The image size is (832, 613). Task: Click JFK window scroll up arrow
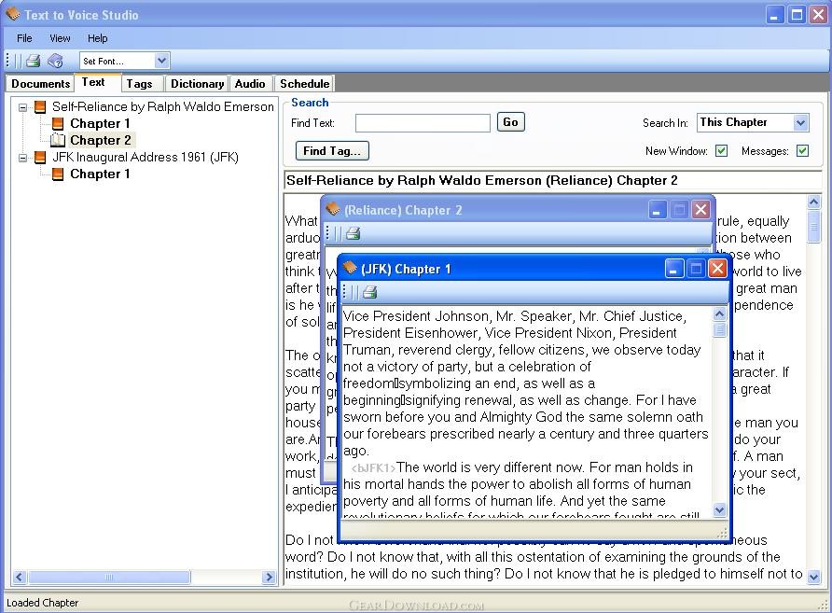[719, 313]
